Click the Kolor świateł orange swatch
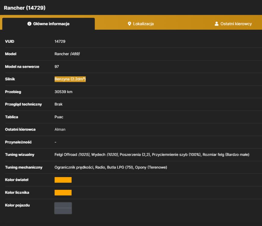The width and height of the screenshot is (262, 226). point(63,180)
